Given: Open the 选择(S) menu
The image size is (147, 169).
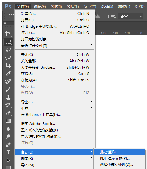Looking at the screenshot, I should point(107,7).
